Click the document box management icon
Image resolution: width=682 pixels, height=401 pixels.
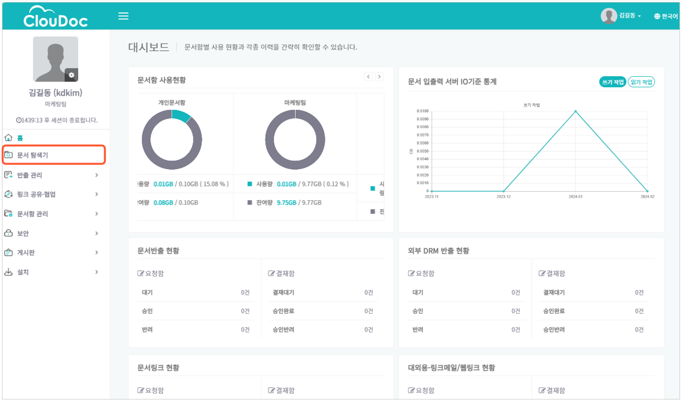click(8, 213)
